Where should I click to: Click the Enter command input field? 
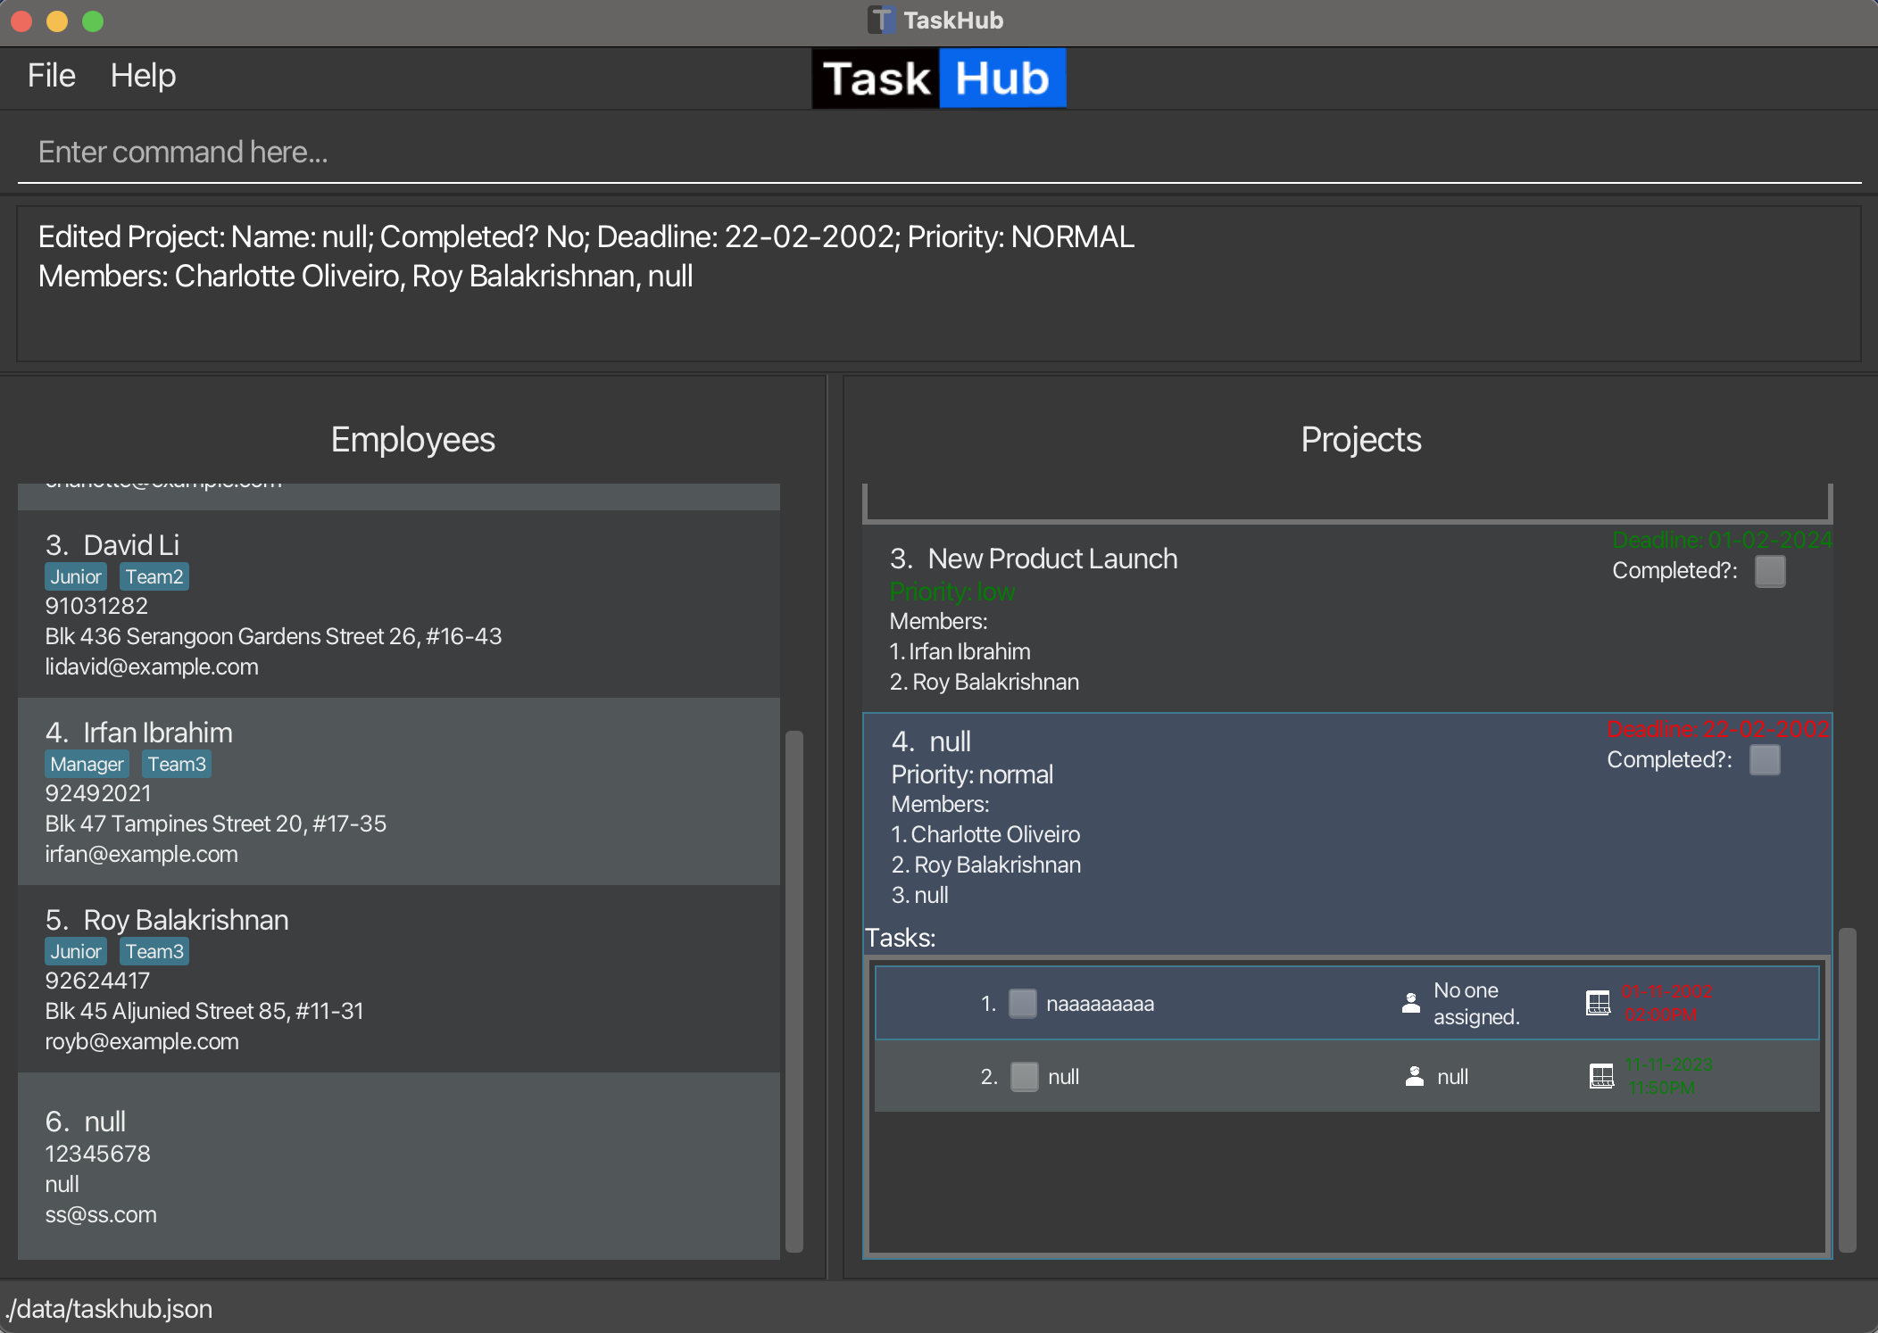(x=938, y=152)
